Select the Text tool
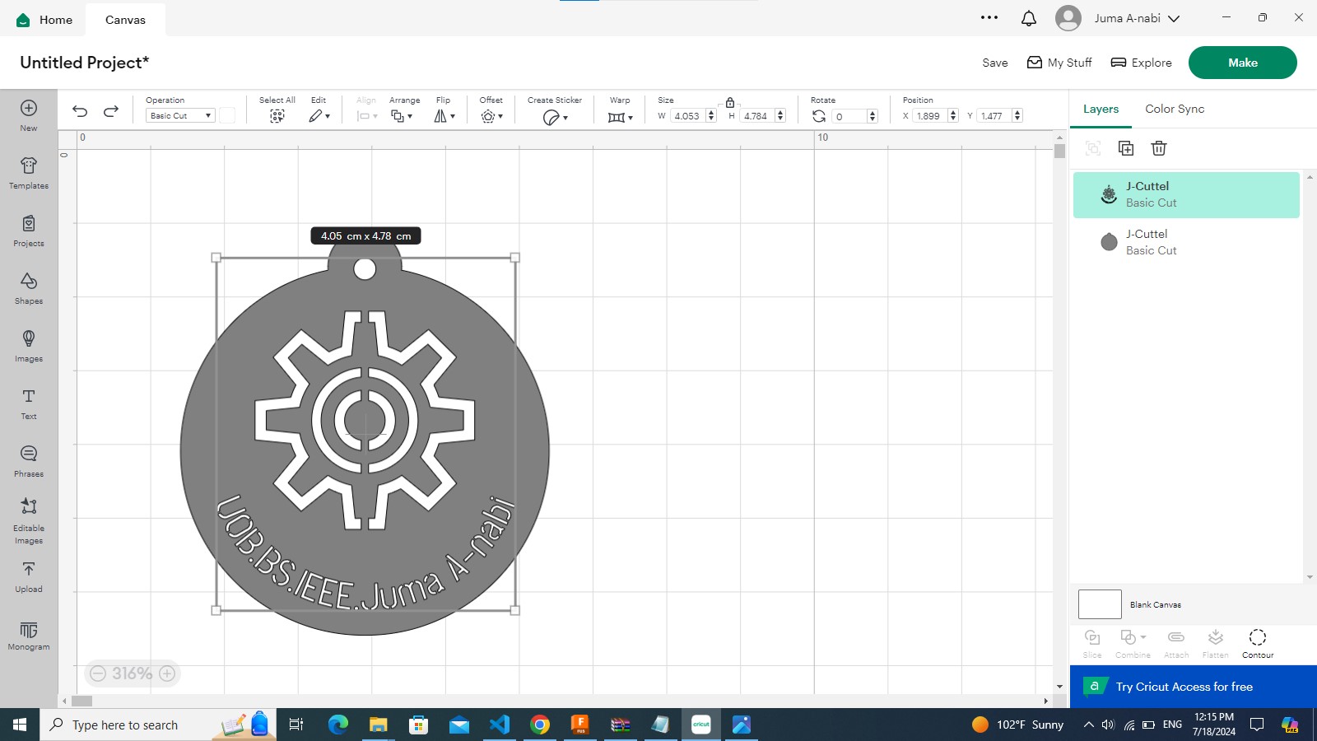The width and height of the screenshot is (1317, 741). [29, 403]
